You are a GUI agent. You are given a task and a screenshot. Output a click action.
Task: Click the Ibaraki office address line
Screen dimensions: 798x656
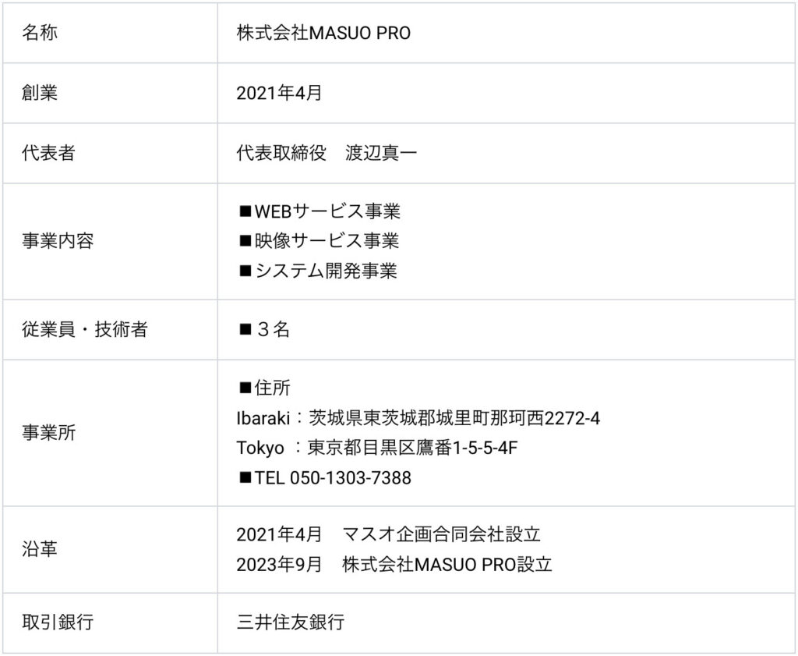pos(418,418)
